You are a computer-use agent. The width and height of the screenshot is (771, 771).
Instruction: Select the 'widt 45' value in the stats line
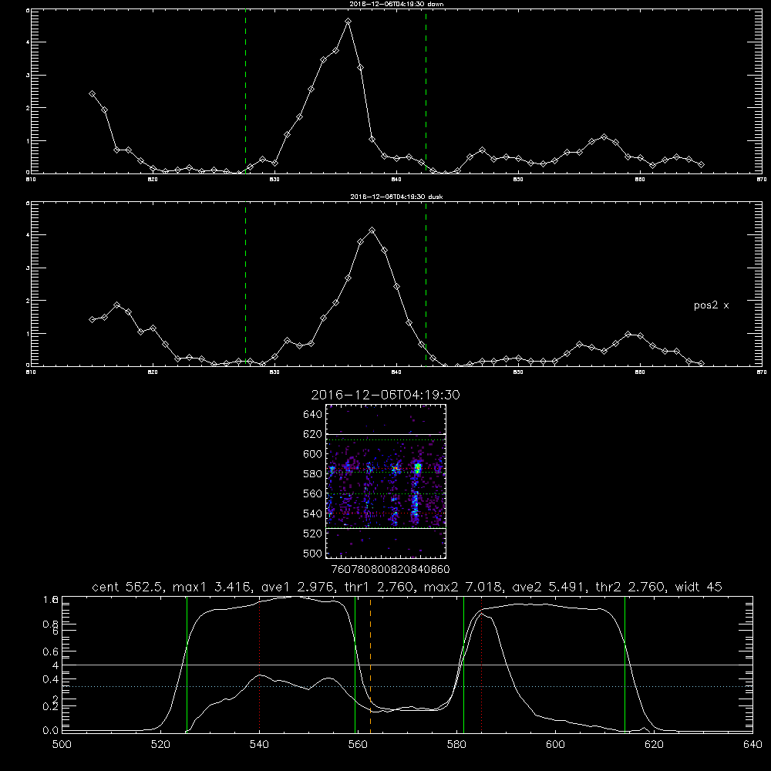point(699,587)
